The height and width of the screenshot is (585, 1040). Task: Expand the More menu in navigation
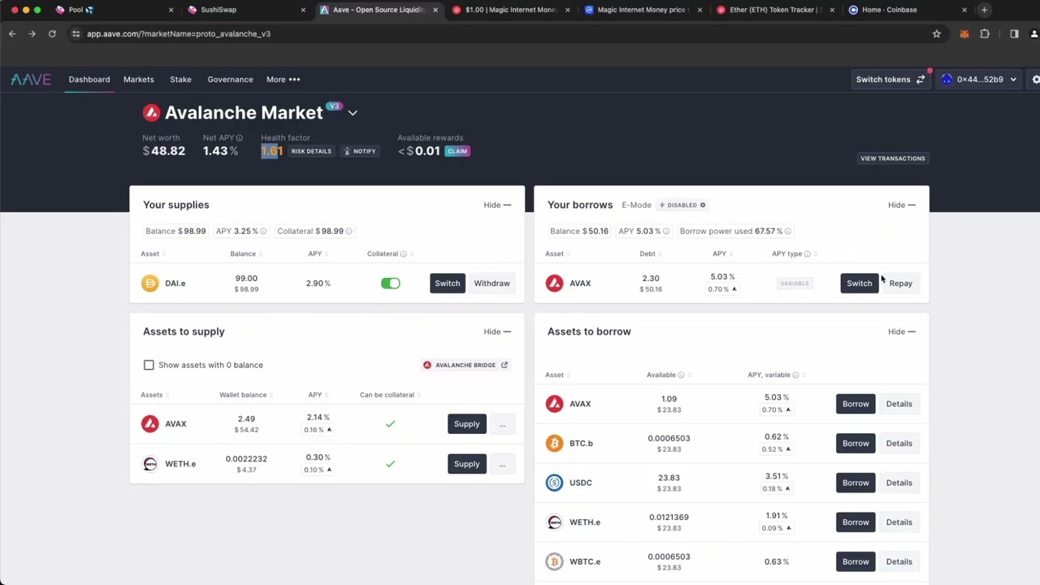(x=283, y=80)
